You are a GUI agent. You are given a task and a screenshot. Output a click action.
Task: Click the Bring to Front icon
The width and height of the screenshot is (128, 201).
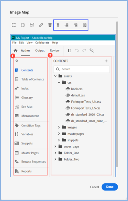57,25
